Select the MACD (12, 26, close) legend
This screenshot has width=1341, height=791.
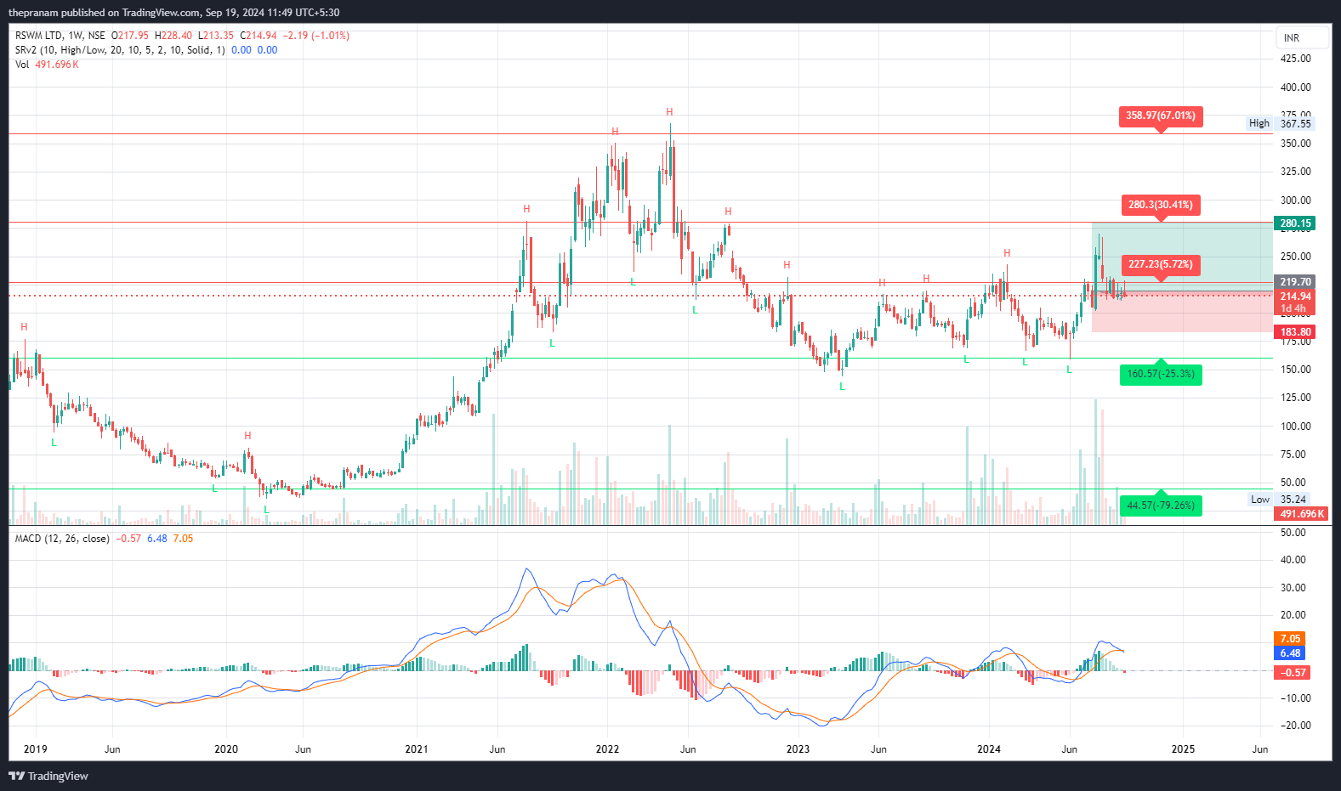tap(62, 539)
